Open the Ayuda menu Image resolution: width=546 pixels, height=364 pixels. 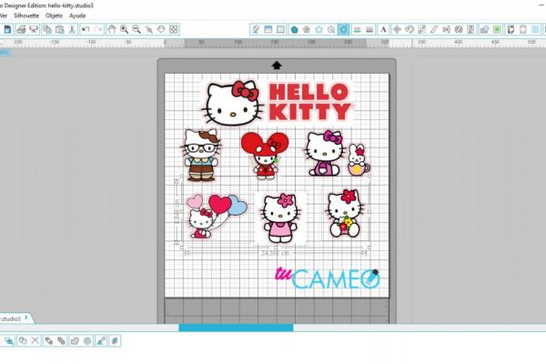click(77, 15)
